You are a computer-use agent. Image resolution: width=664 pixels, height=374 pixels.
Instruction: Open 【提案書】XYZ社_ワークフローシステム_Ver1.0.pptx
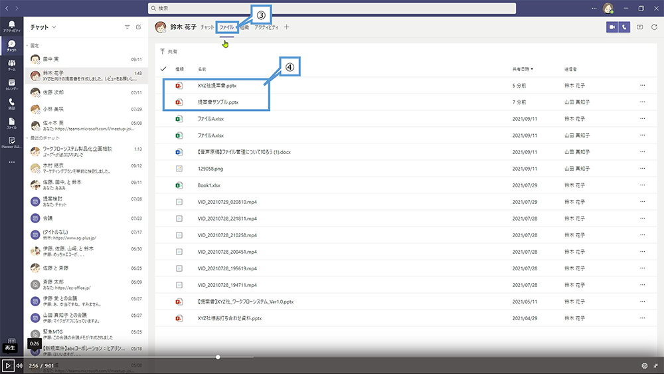245,302
